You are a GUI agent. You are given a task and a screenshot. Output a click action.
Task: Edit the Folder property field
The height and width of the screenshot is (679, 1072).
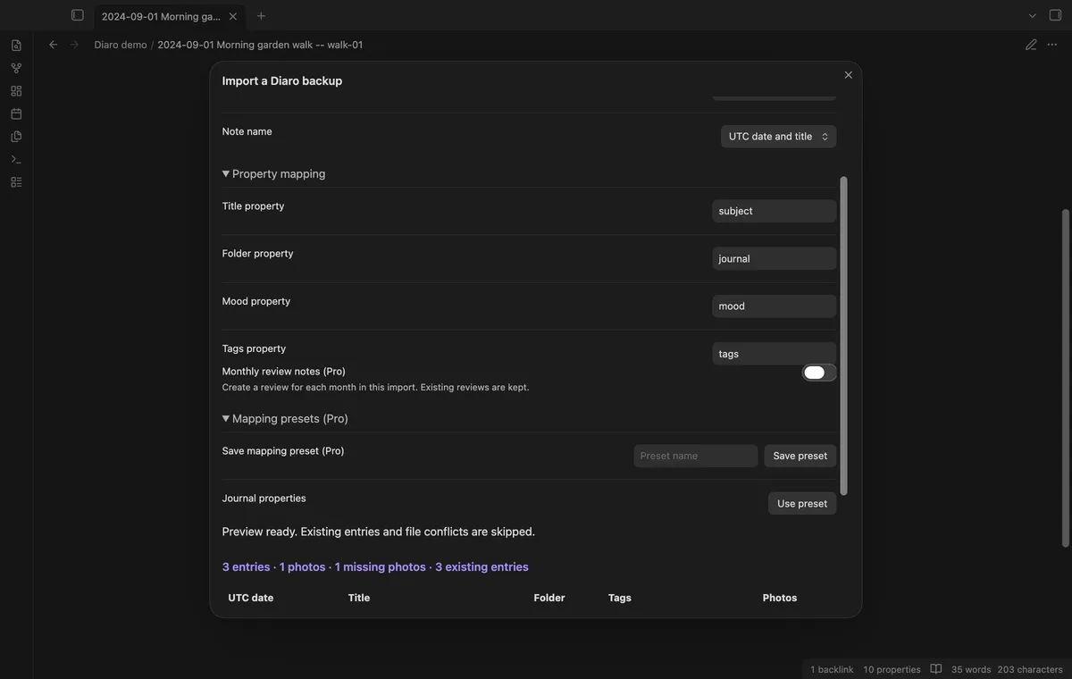point(775,258)
